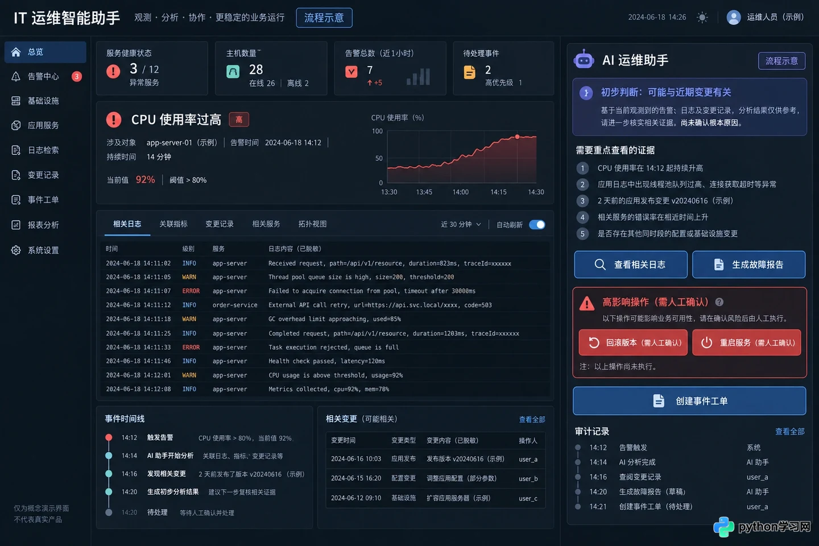
Task: Toggle the sun theme icon in header
Action: [x=702, y=17]
